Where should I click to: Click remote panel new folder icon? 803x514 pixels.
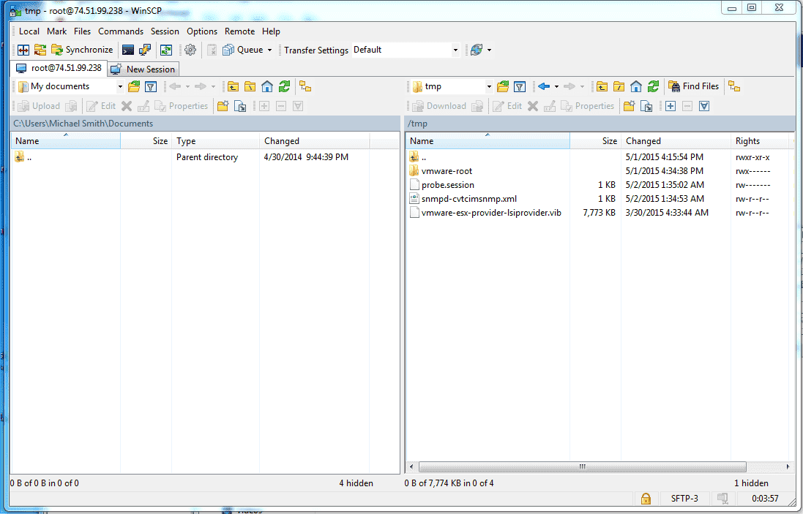(630, 106)
